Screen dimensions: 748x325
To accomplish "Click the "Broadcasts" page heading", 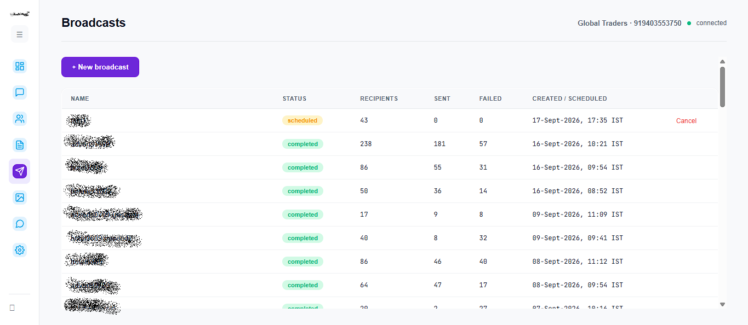I will (94, 23).
